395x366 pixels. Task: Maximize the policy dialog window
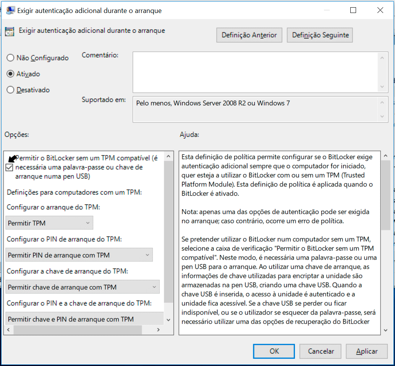(x=353, y=10)
